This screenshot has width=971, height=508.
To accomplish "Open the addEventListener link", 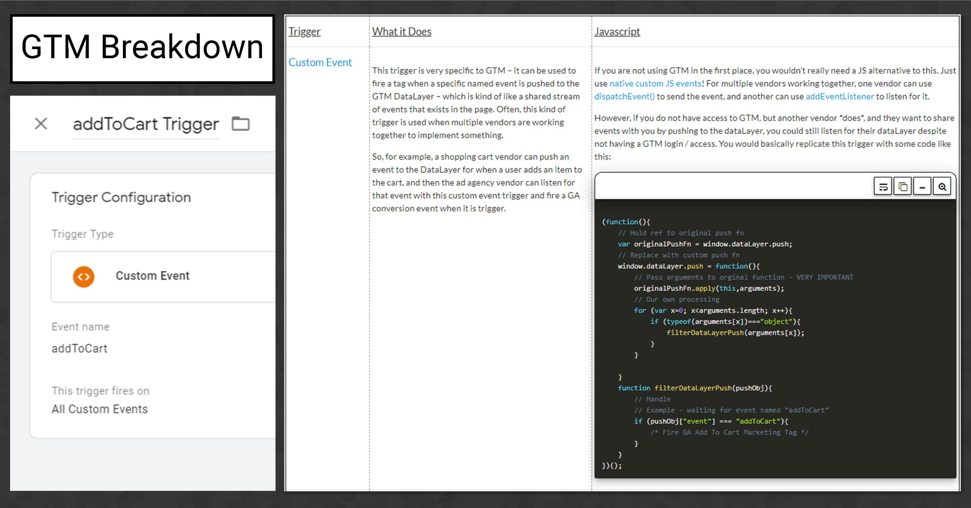I will 840,97.
